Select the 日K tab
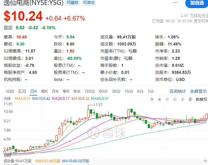The height and width of the screenshot is (165, 208). point(33,91)
